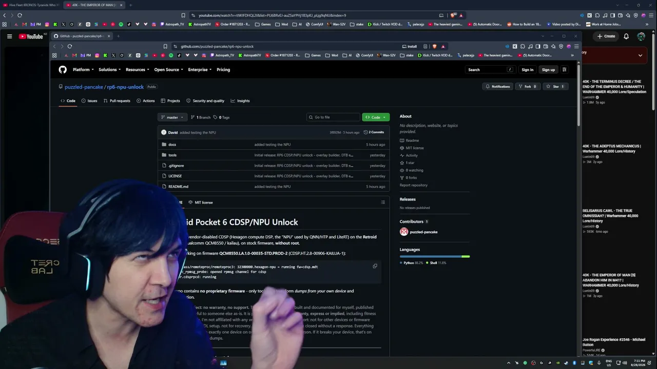
Task: Click Sign in on GitHub
Action: tap(528, 70)
